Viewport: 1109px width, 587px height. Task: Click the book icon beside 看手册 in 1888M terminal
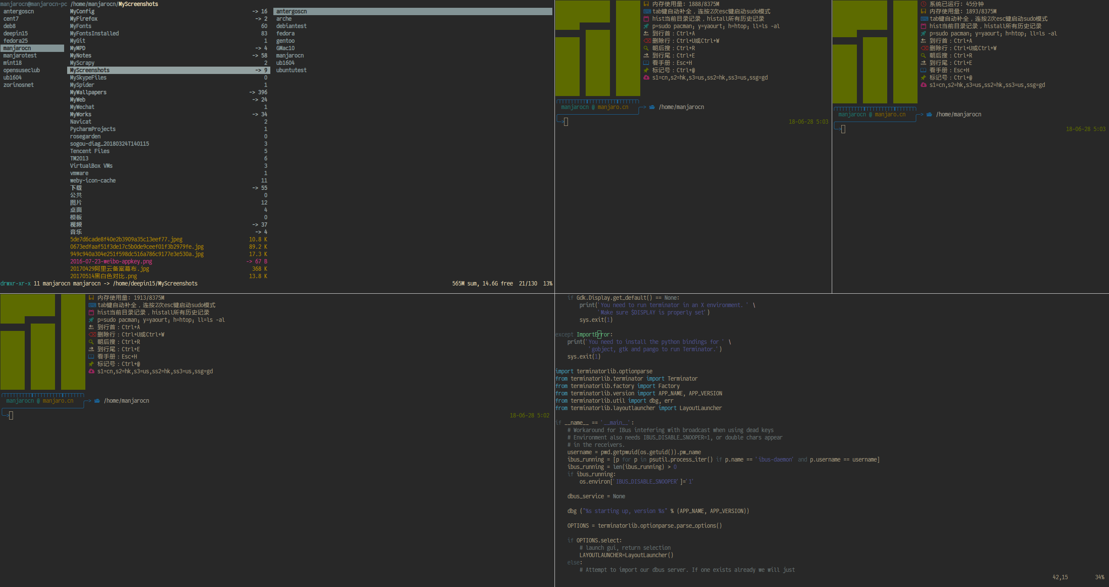646,63
